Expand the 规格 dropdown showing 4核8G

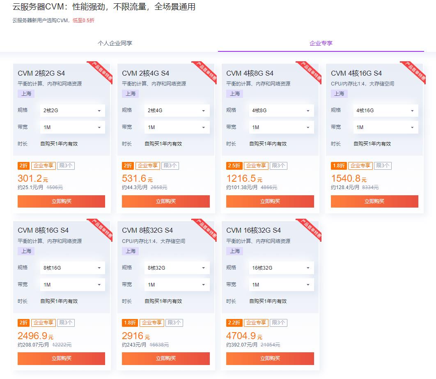pyautogui.click(x=281, y=111)
